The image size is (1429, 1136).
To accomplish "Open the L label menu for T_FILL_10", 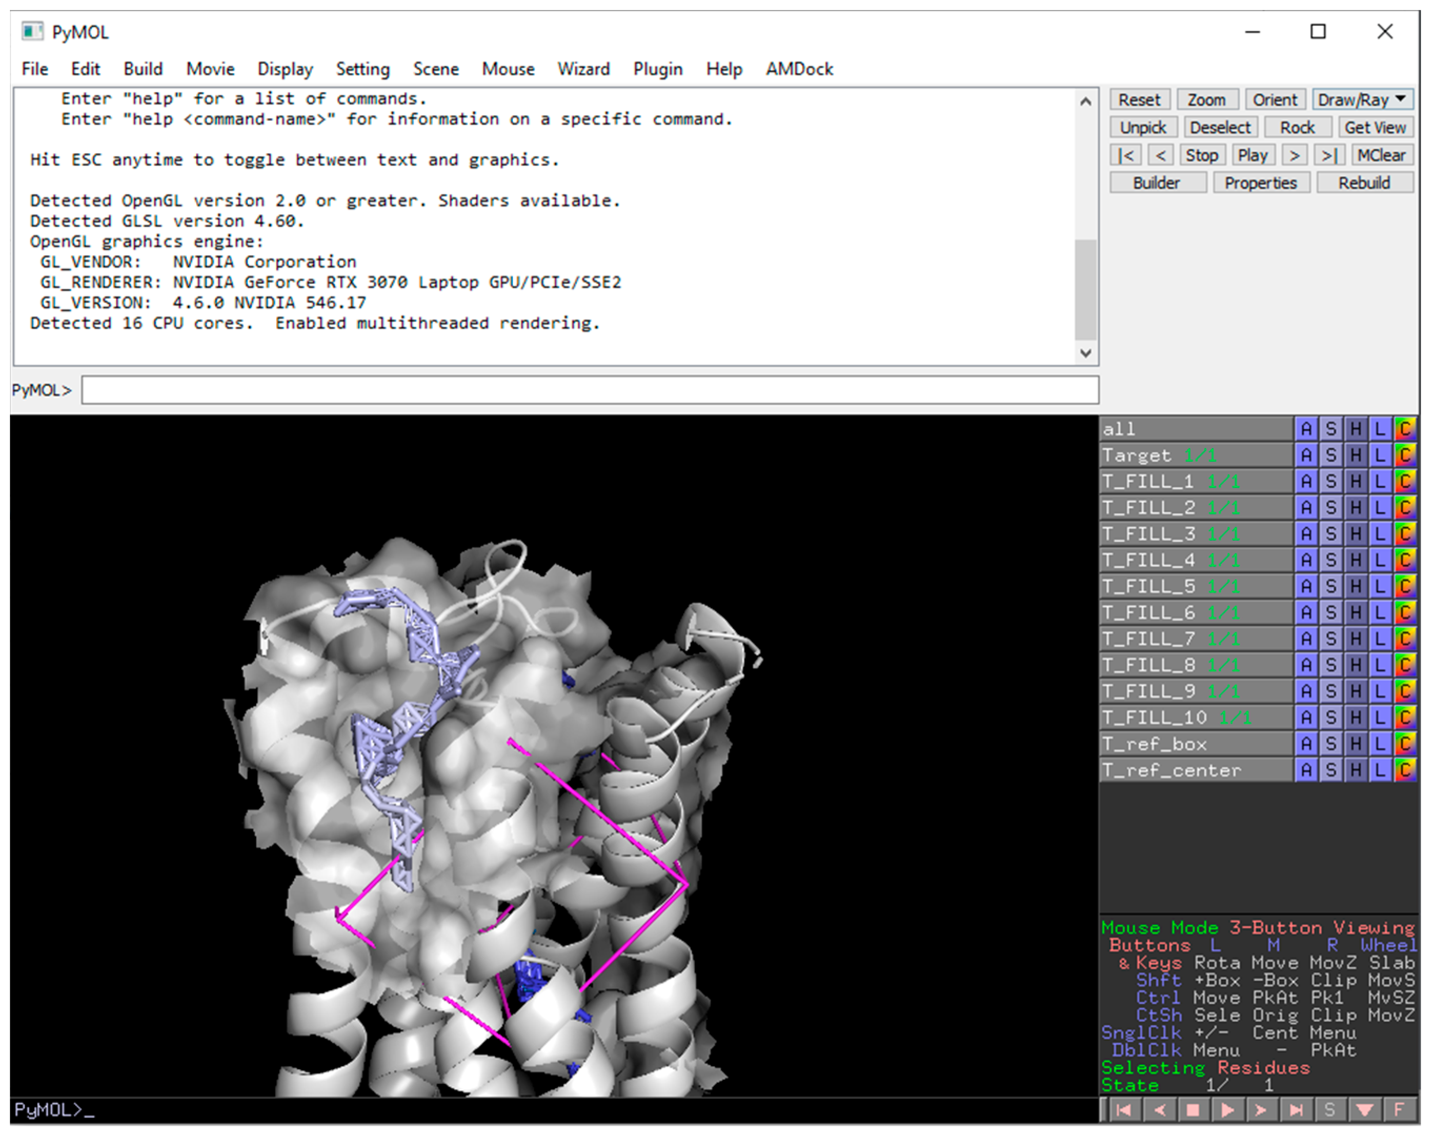I will point(1380,717).
